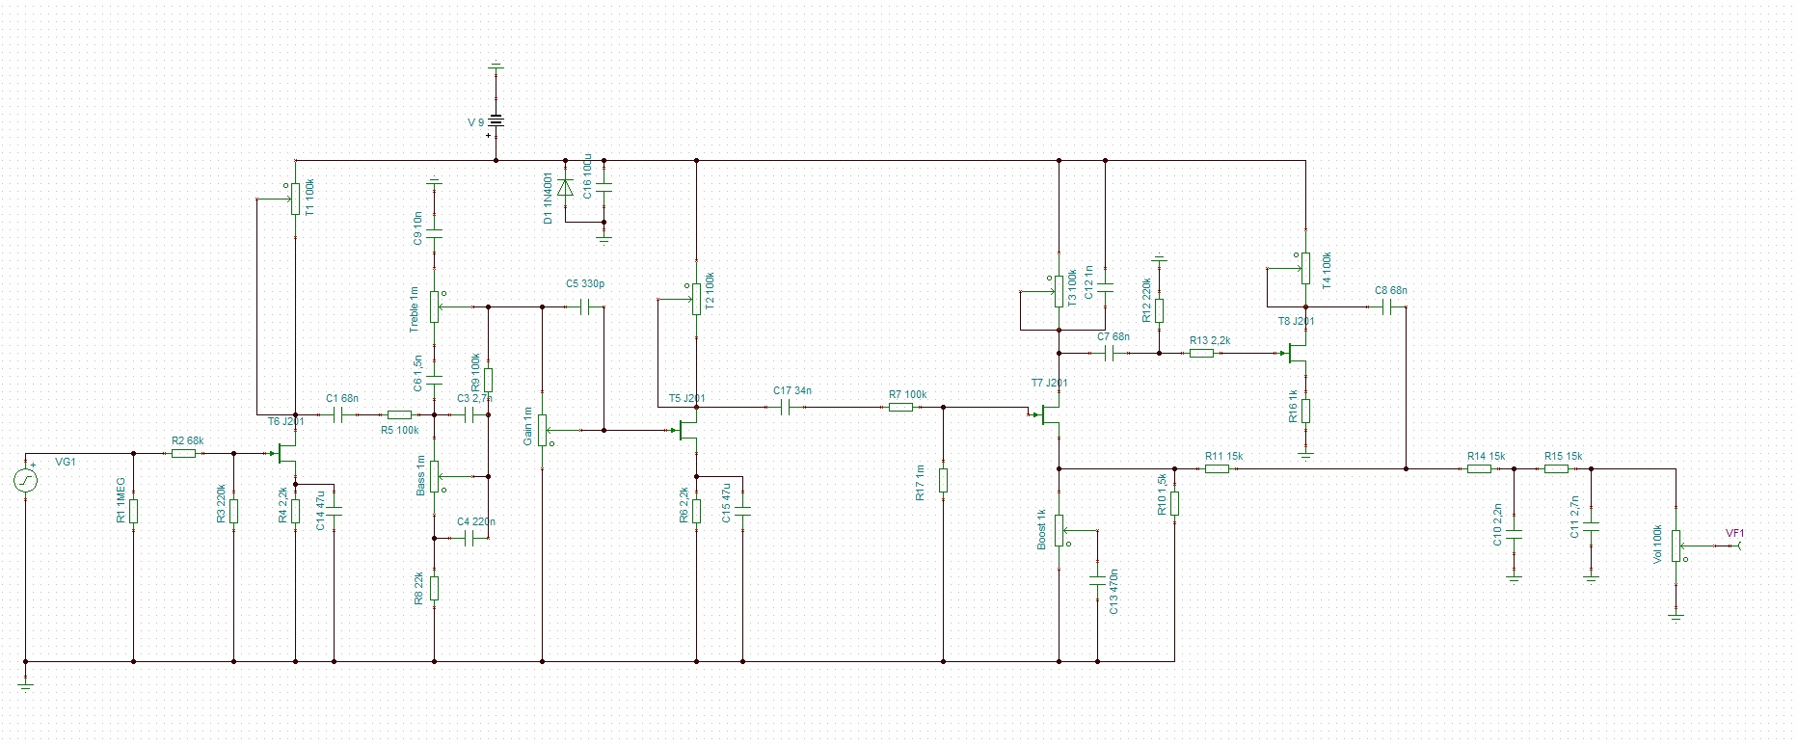
Task: Select the Gain 1m potentiometer
Action: click(543, 430)
